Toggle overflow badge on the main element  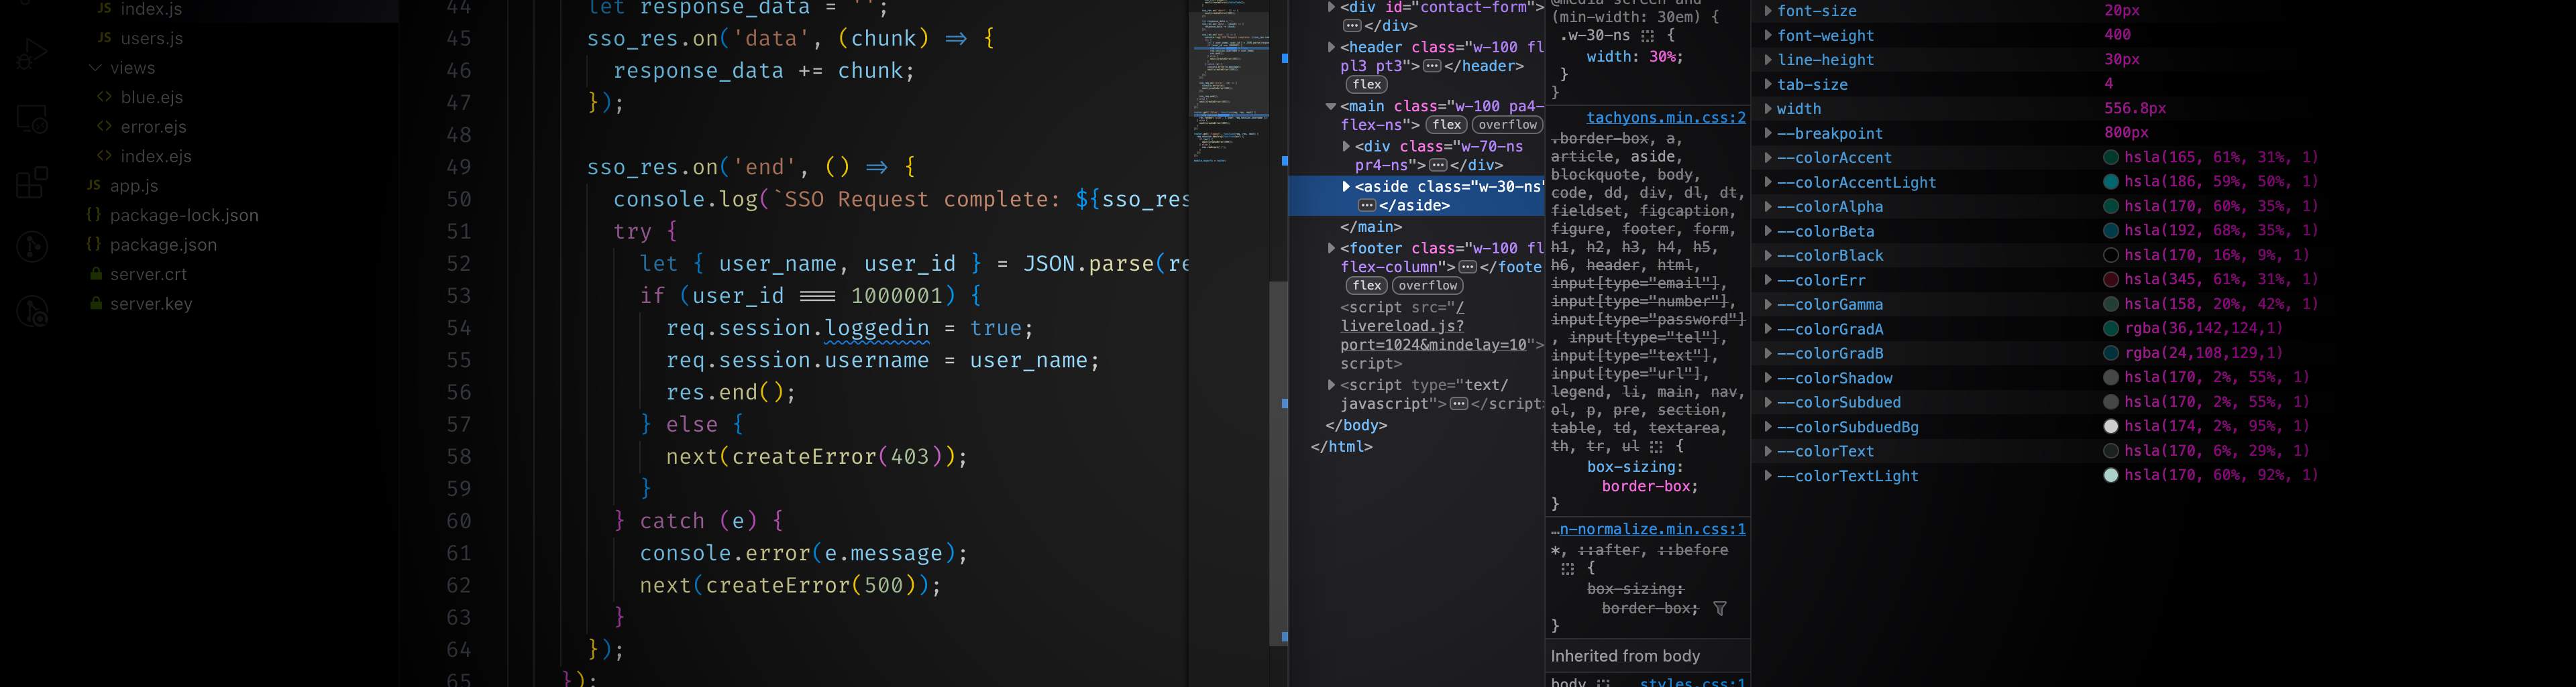coord(1507,125)
